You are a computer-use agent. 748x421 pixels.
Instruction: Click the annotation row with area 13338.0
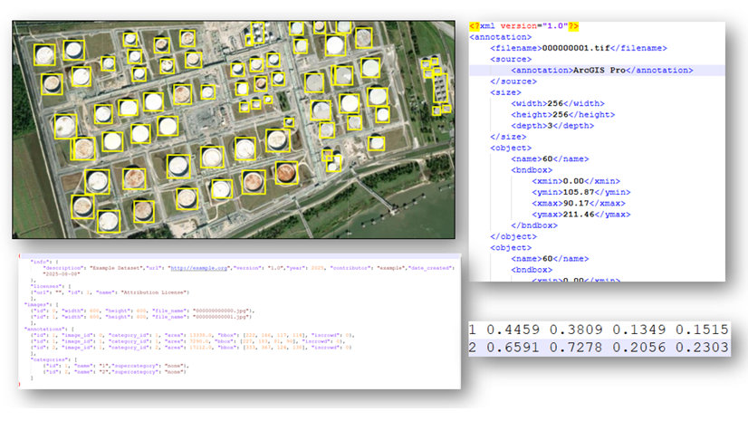(x=192, y=335)
